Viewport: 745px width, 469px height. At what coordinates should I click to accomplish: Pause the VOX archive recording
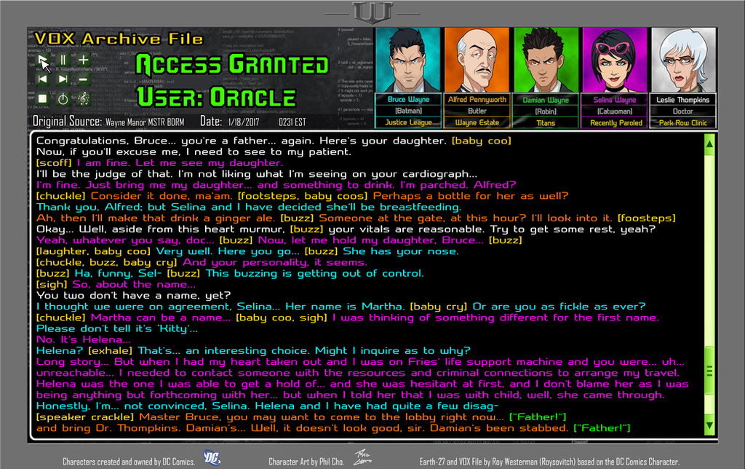pos(63,60)
